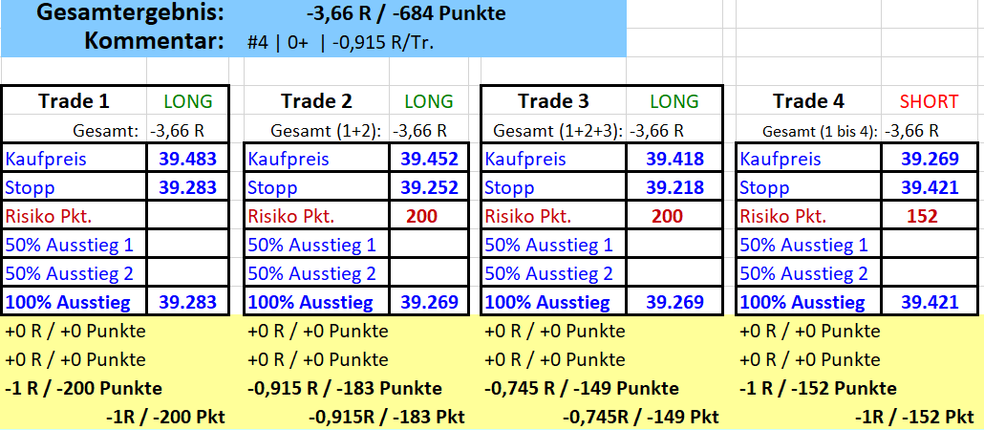Select the summary cell -0,745R / -149 Pkt
984x430 pixels.
tap(640, 418)
